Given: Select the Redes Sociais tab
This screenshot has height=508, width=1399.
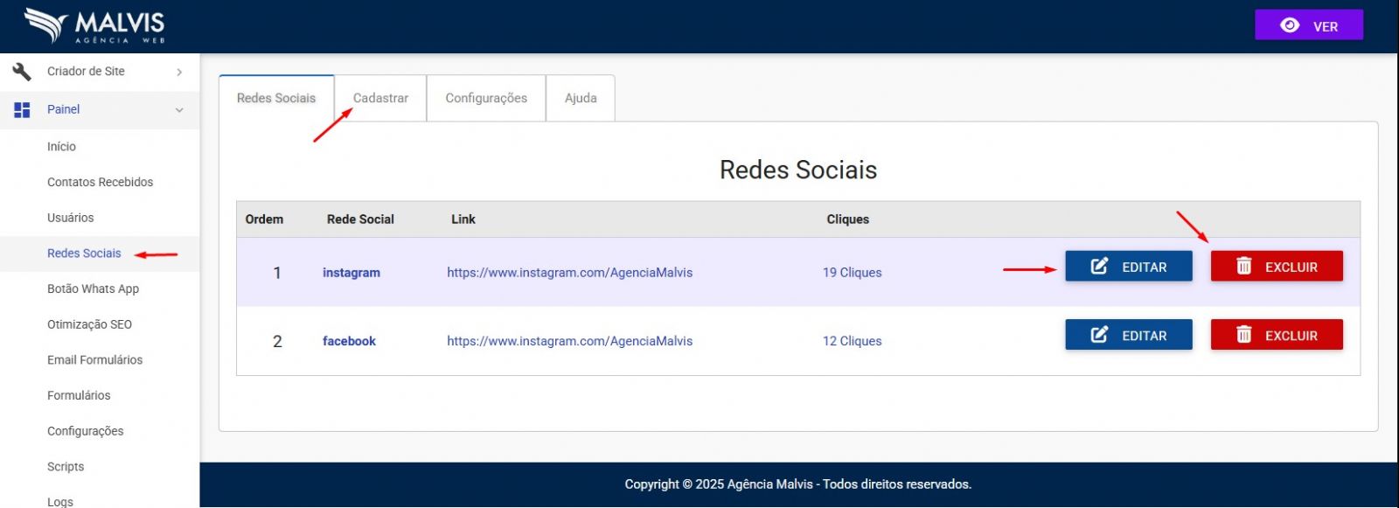Looking at the screenshot, I should [276, 98].
